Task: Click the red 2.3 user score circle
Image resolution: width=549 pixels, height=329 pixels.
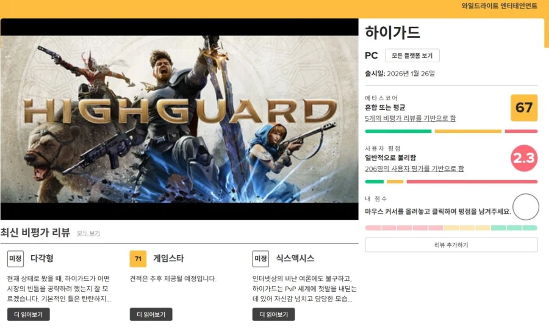Action: (524, 158)
